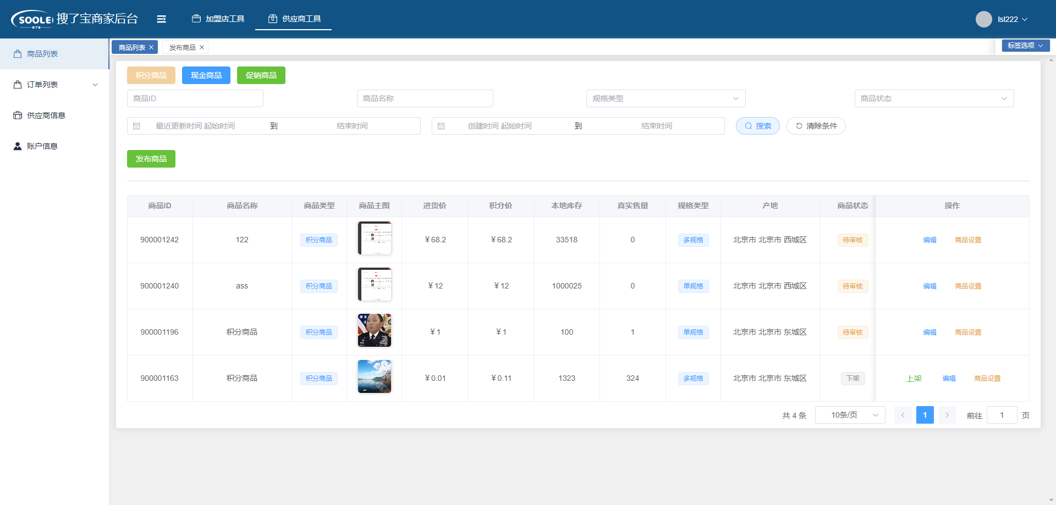Image resolution: width=1056 pixels, height=505 pixels.
Task: Click 商品设置 for product 900001196
Action: point(968,332)
